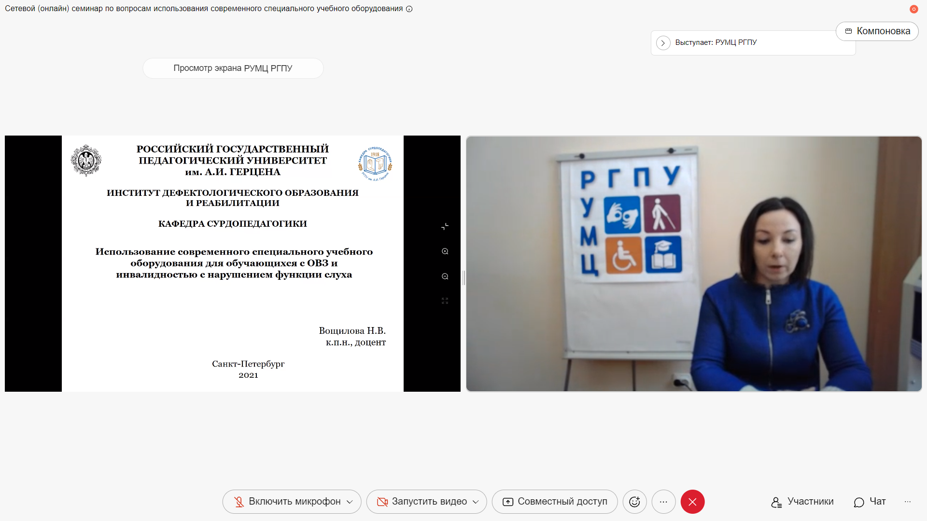
Task: Open the Чат chat panel
Action: [870, 502]
